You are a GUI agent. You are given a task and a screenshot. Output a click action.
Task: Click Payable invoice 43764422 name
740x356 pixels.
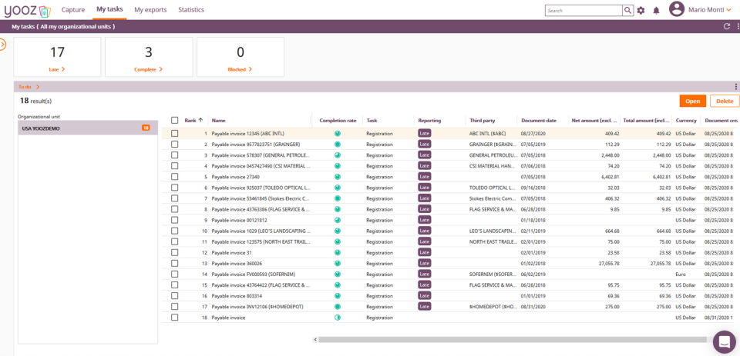pyautogui.click(x=261, y=285)
